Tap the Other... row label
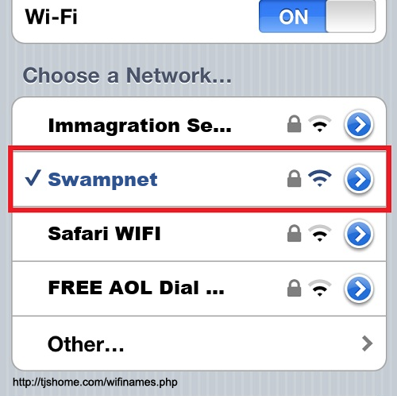Screen dimensions: 397x396 86,344
